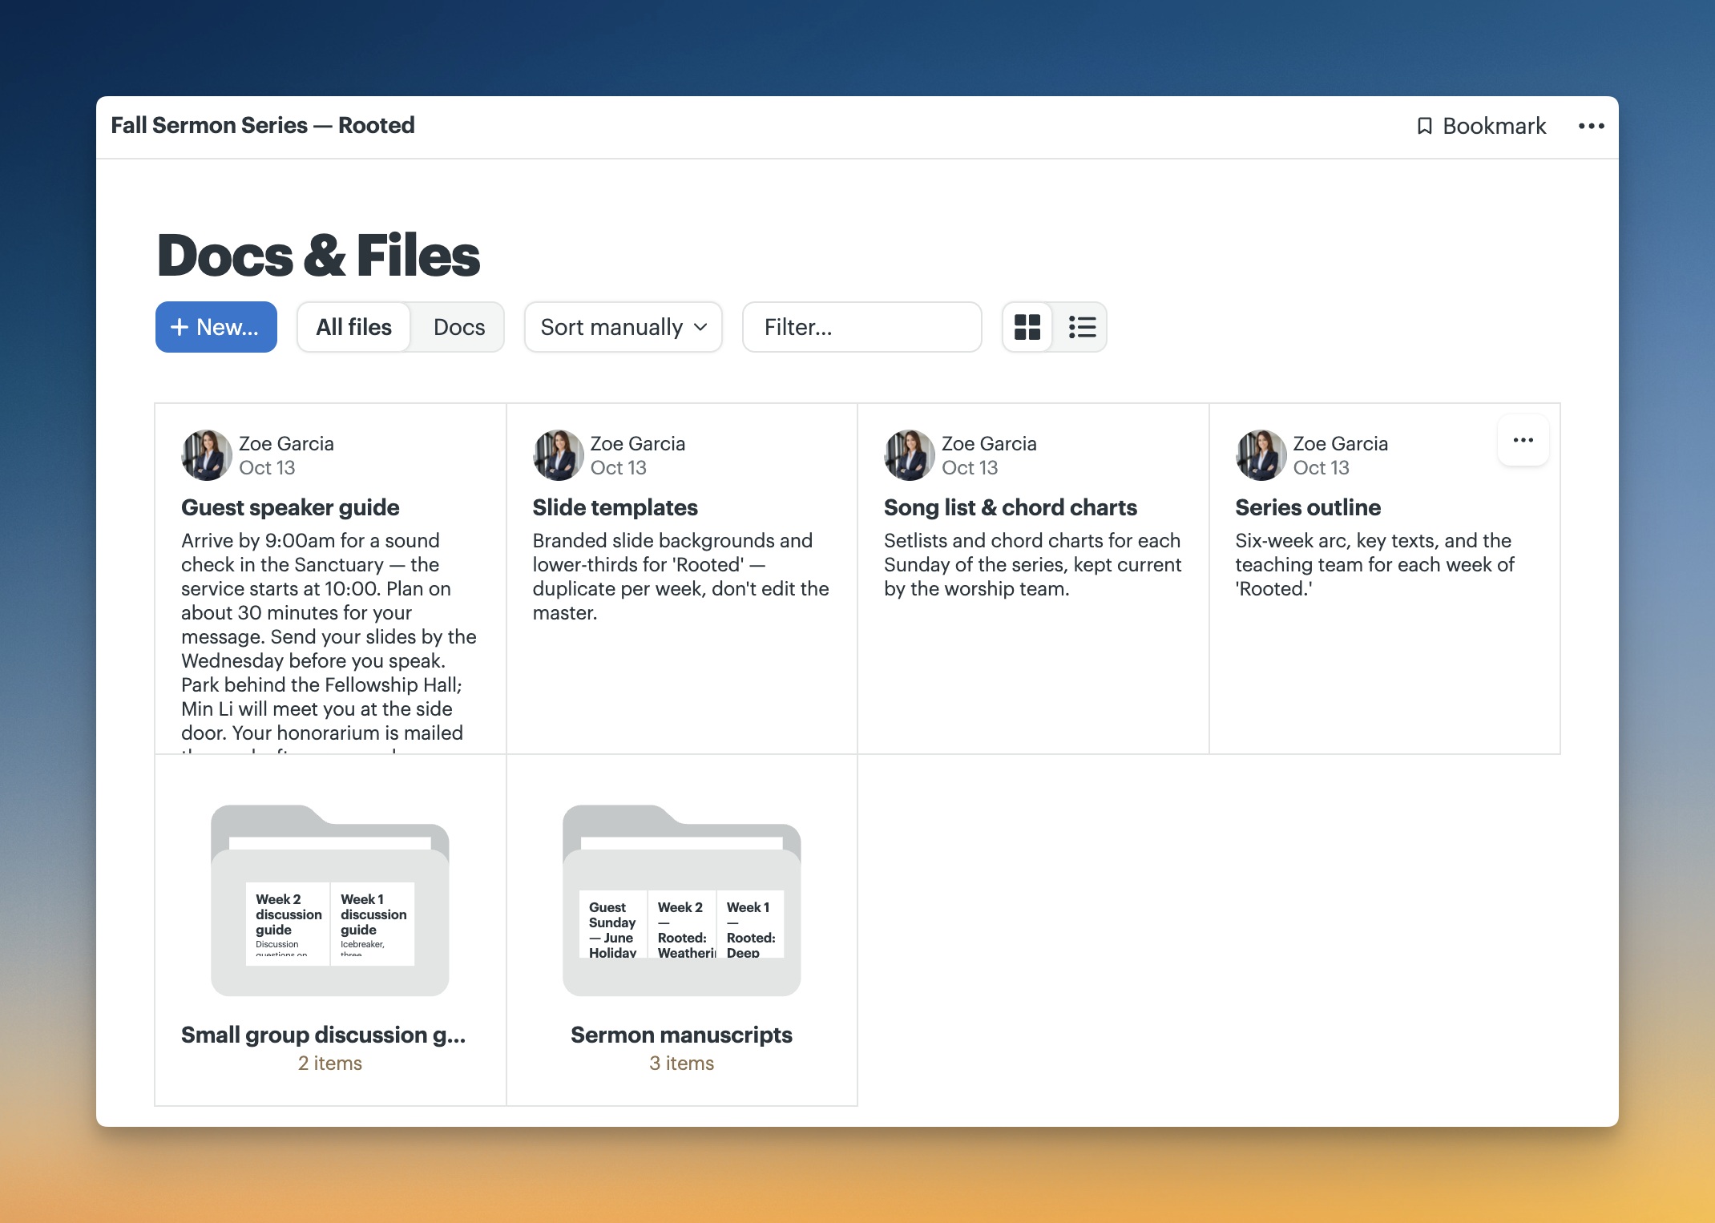Open Week 1 discussion guide preview
Viewport: 1715px width, 1223px height.
373,923
